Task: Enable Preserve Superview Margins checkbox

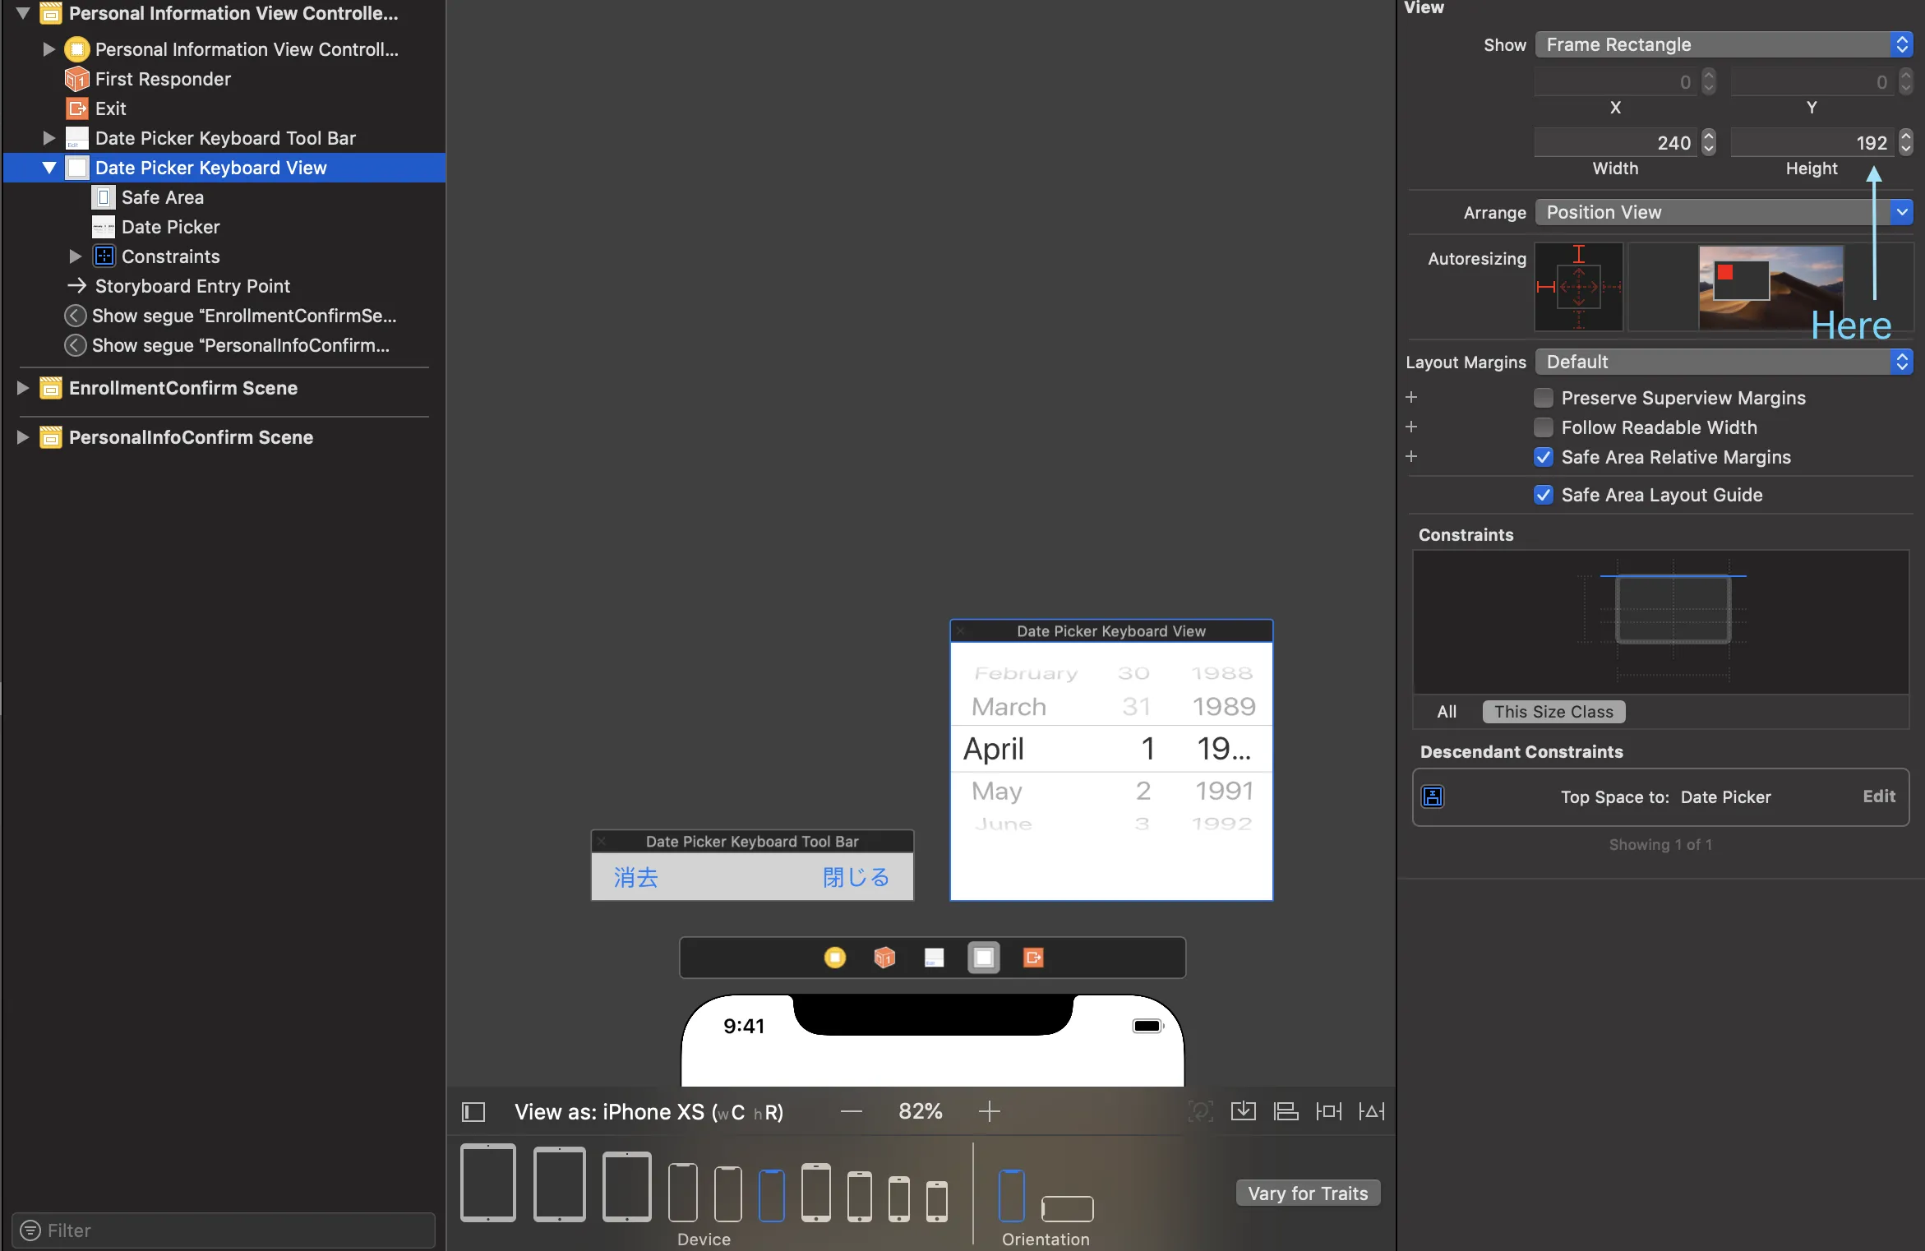Action: click(1544, 398)
